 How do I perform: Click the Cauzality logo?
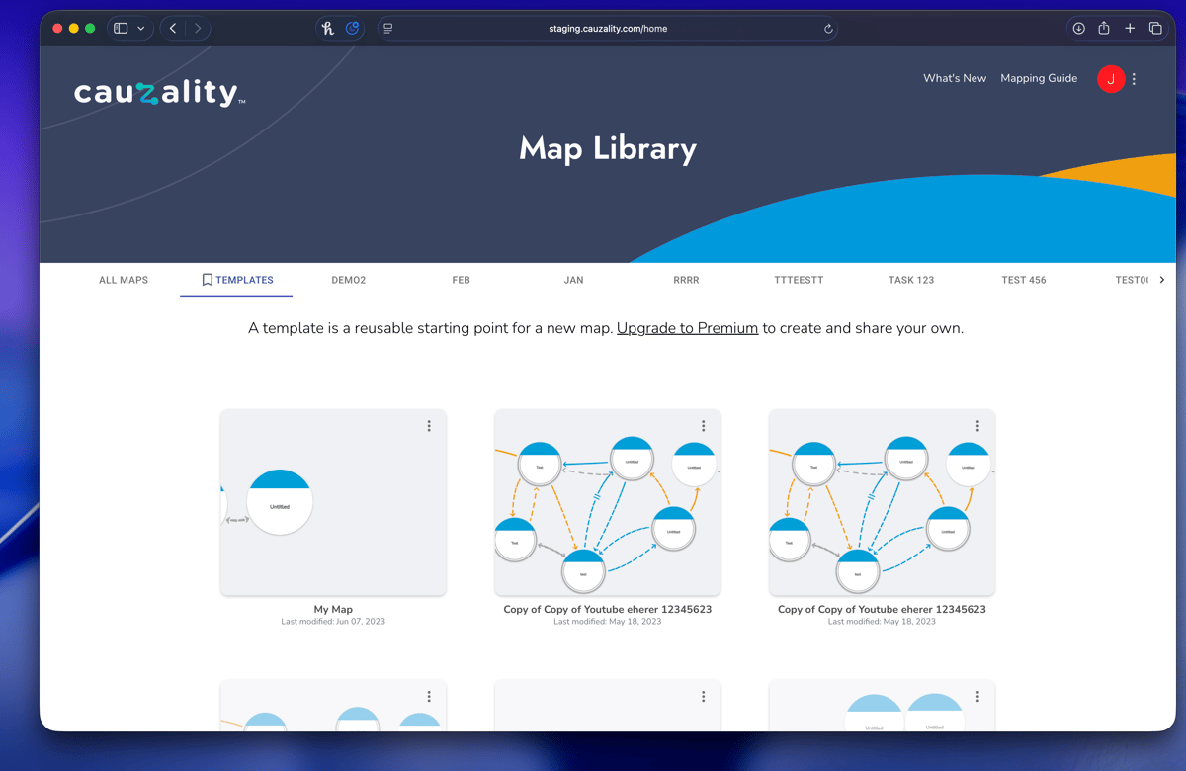(159, 94)
